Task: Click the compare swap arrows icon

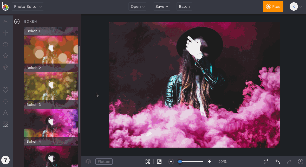Action: point(266,162)
